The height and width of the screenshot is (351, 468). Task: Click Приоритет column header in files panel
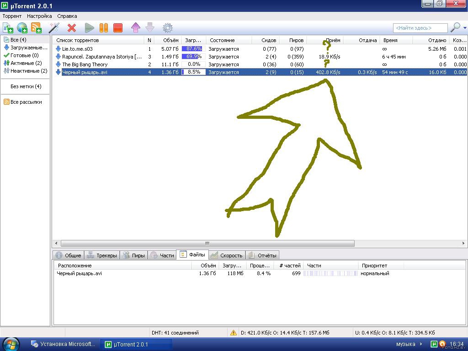click(381, 266)
